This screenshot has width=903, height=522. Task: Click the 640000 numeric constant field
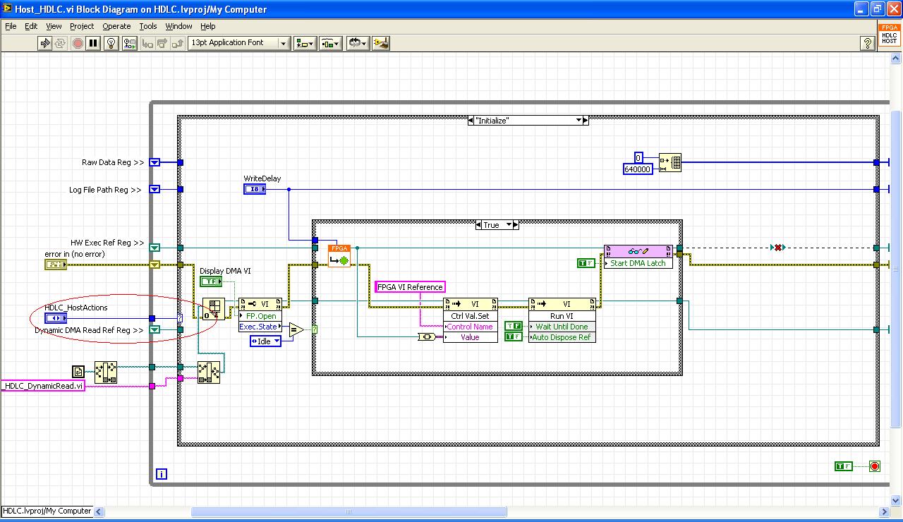(638, 169)
